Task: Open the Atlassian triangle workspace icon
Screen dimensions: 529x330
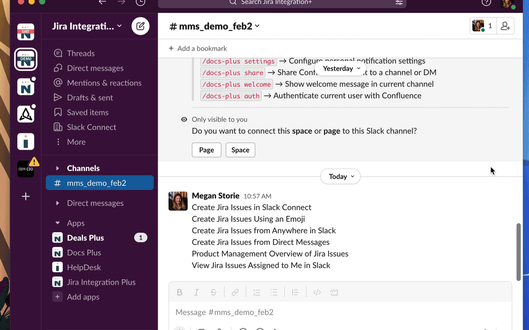Action: [x=26, y=114]
